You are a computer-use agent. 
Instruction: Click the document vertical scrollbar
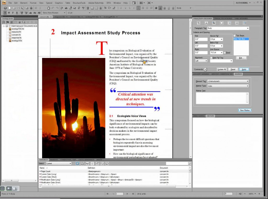coord(191,88)
